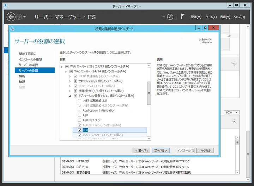
Task: Select the サーバーの役割 wizard step
Action: point(35,70)
